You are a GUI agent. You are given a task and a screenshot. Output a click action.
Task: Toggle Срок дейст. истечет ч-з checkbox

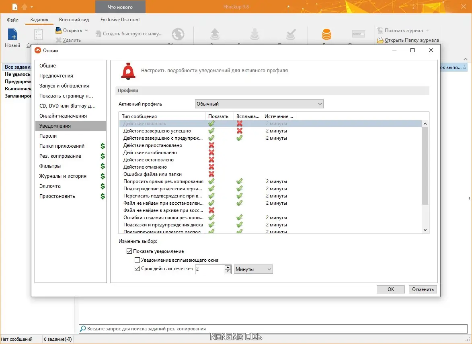click(137, 269)
